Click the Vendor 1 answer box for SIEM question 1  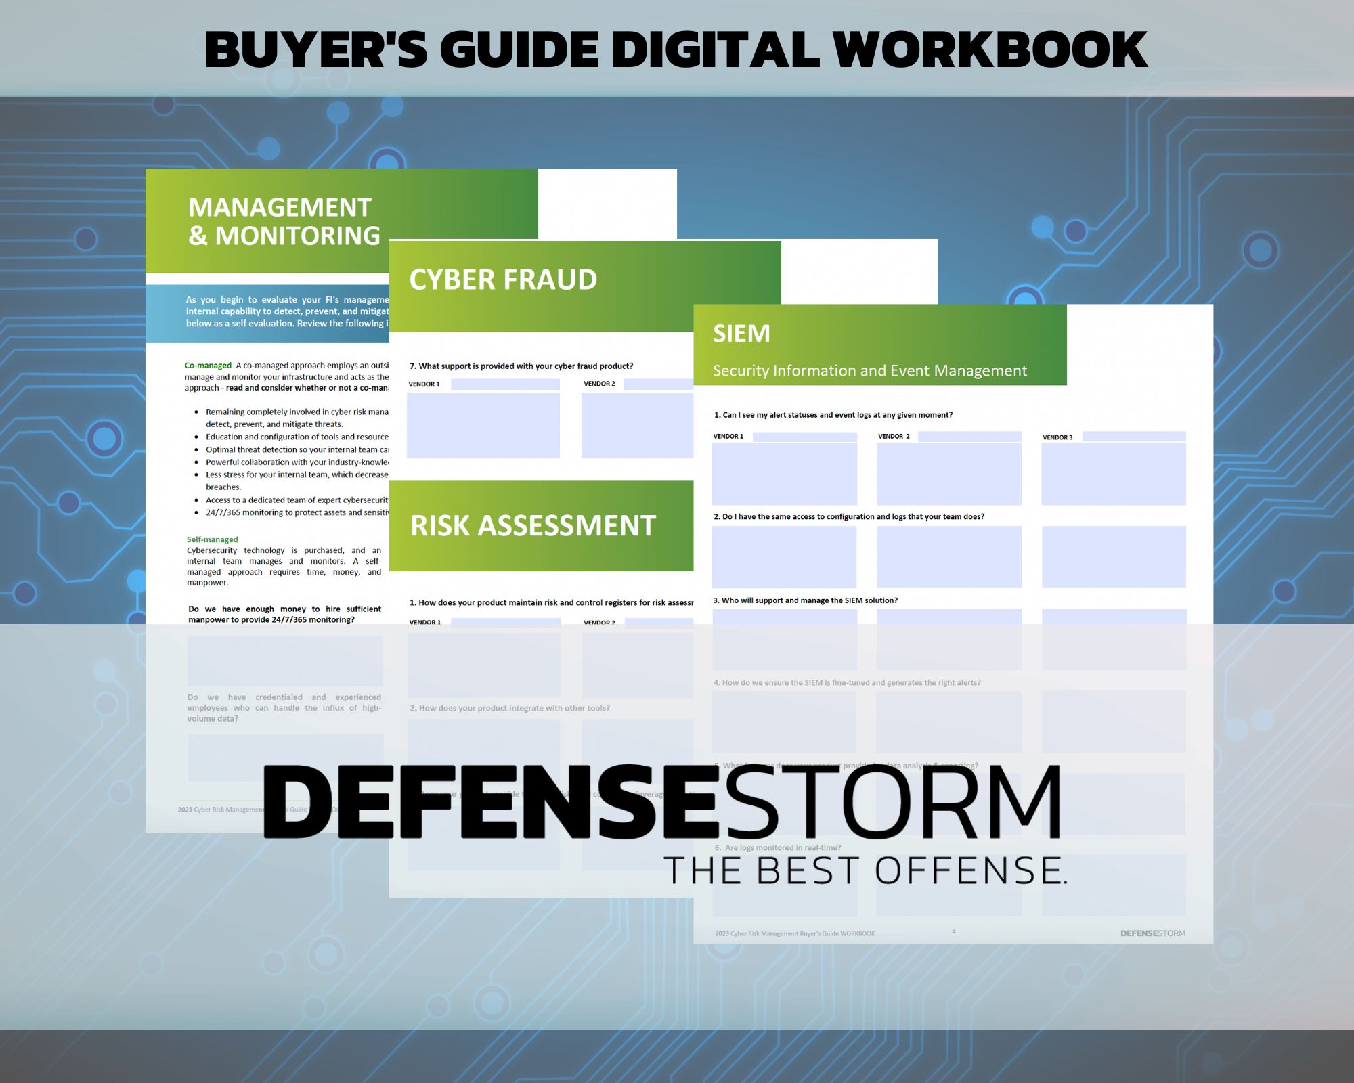[785, 474]
